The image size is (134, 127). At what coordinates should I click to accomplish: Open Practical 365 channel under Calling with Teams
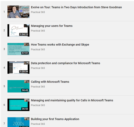point(38,87)
